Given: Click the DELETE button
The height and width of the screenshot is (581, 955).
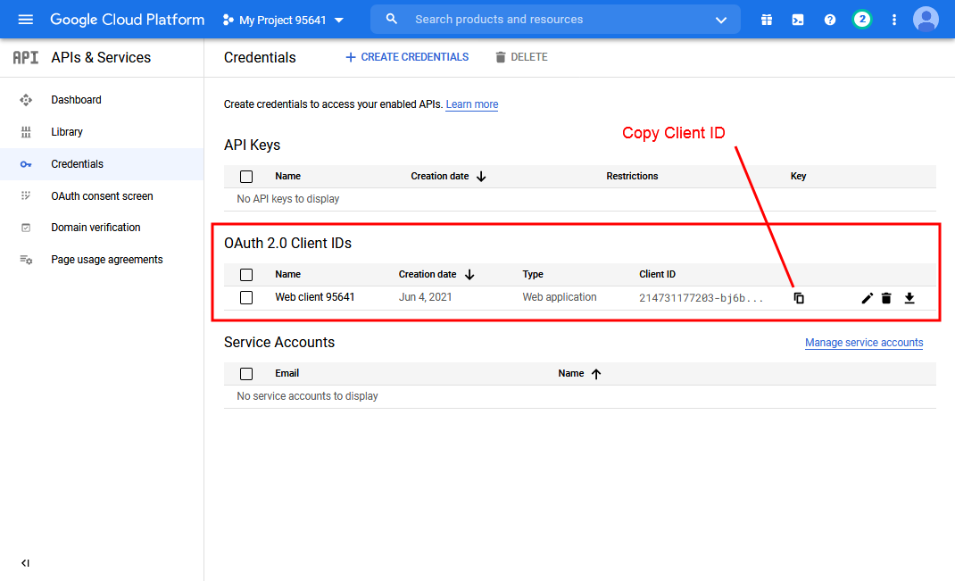Looking at the screenshot, I should click(521, 57).
